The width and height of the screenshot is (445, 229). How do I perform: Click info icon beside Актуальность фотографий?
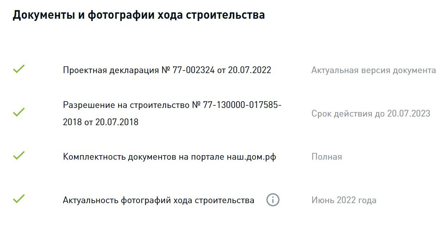point(273,200)
